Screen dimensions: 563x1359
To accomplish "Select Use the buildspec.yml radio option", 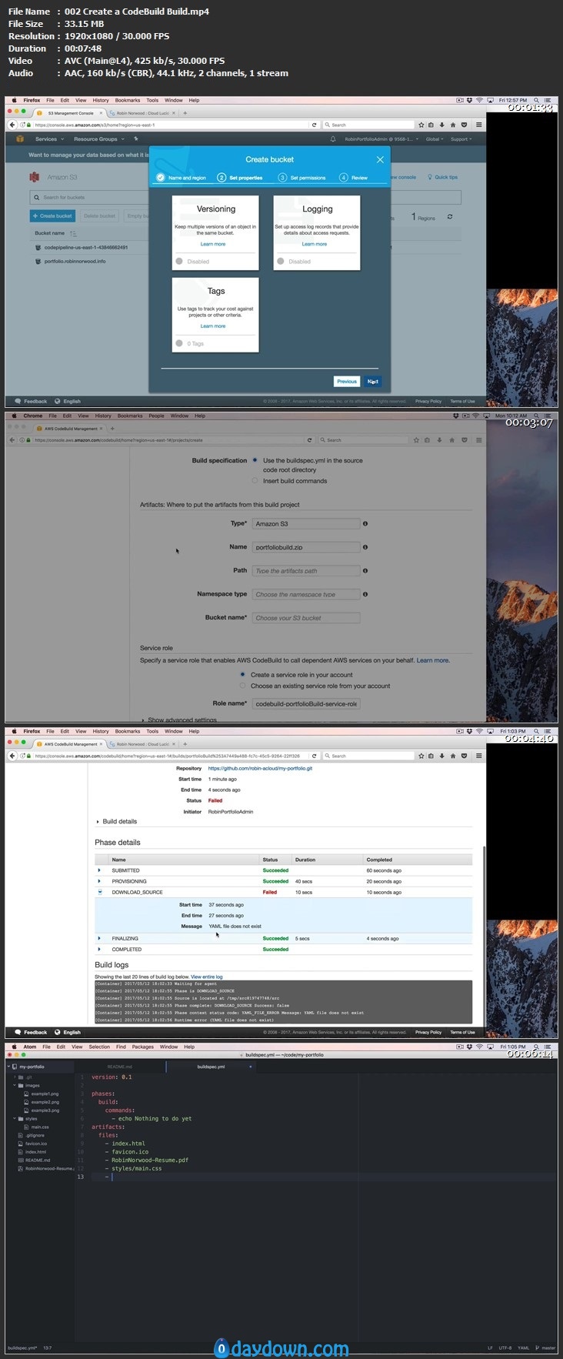I will pyautogui.click(x=255, y=460).
